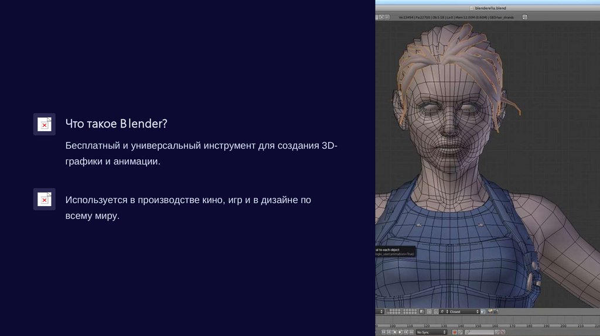
Task: Click the blenderella.blend window title
Action: point(490,8)
